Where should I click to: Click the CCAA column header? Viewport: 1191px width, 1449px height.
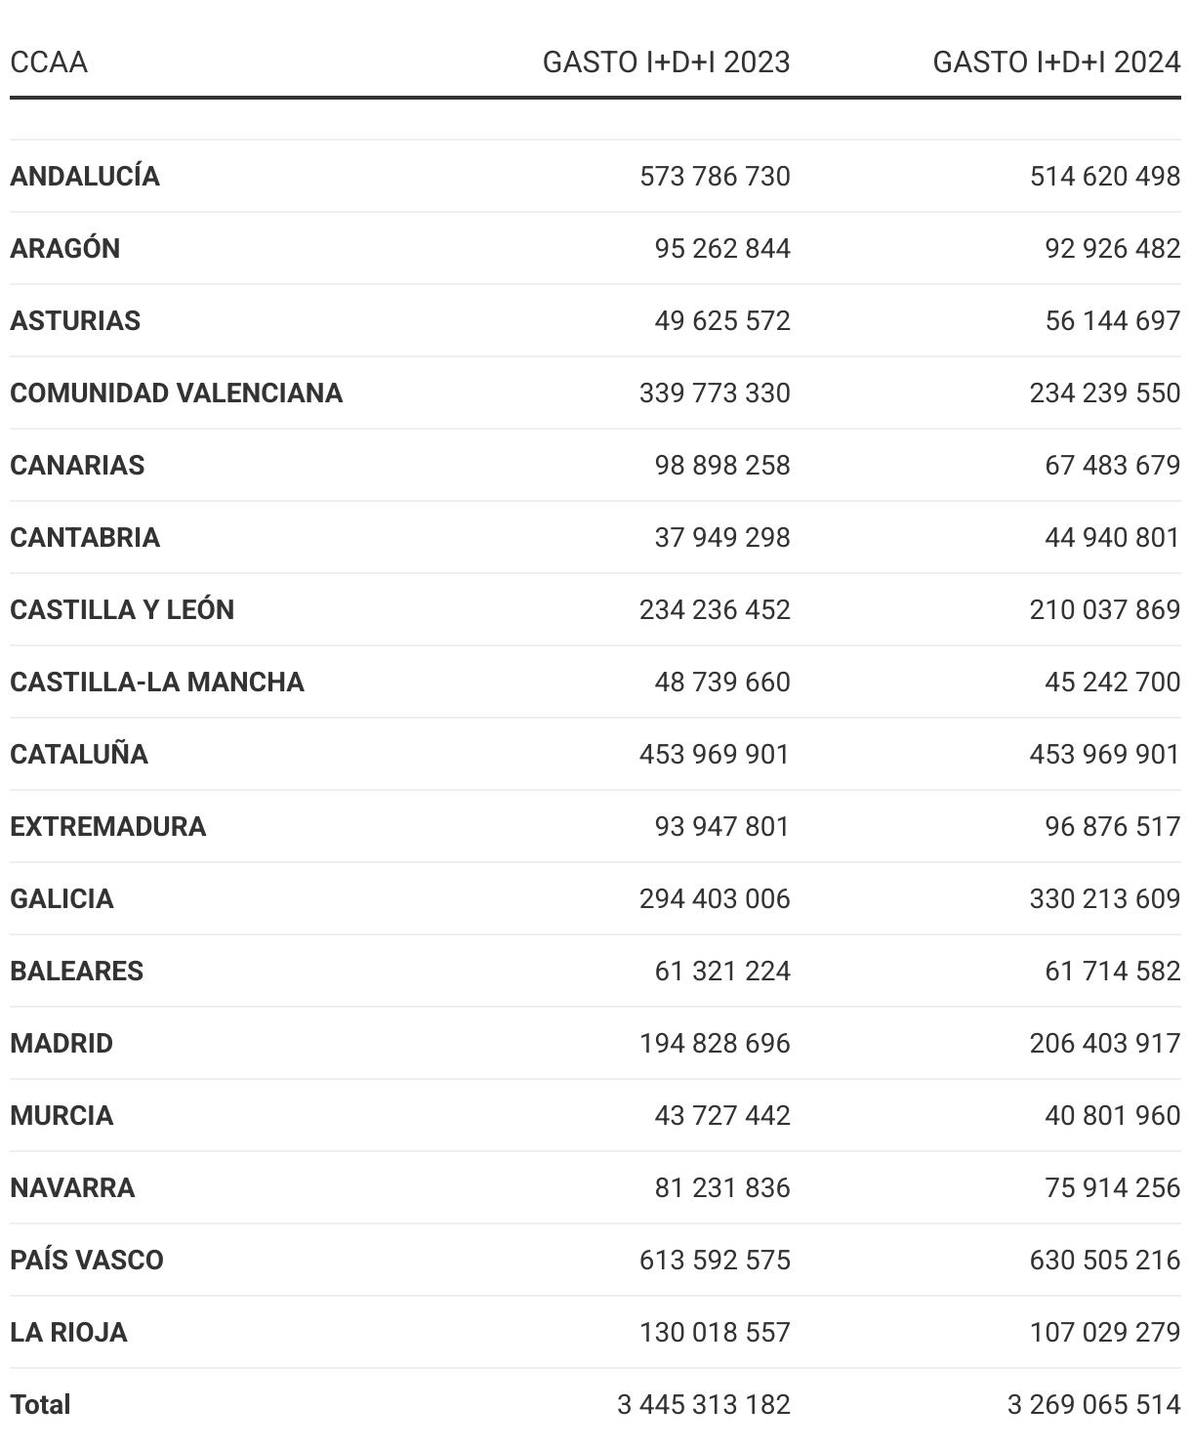[49, 62]
